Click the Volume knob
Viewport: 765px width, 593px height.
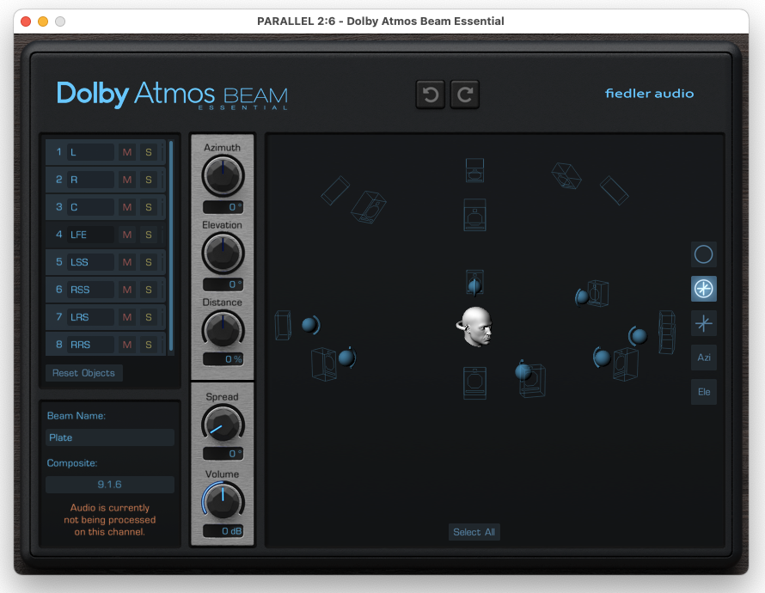(223, 500)
